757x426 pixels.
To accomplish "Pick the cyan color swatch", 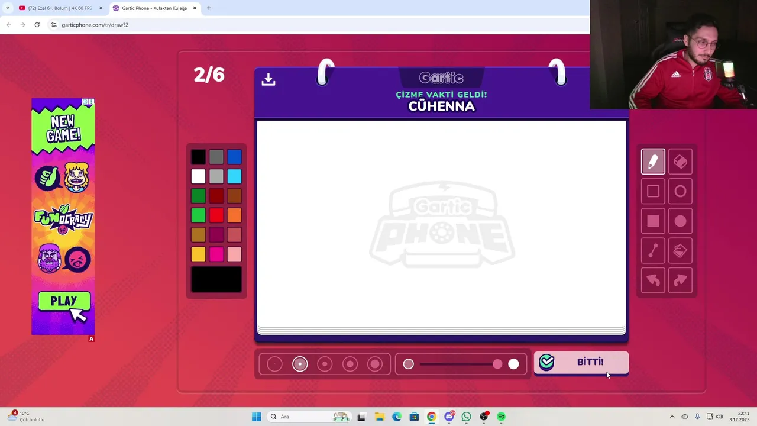I will click(x=234, y=176).
